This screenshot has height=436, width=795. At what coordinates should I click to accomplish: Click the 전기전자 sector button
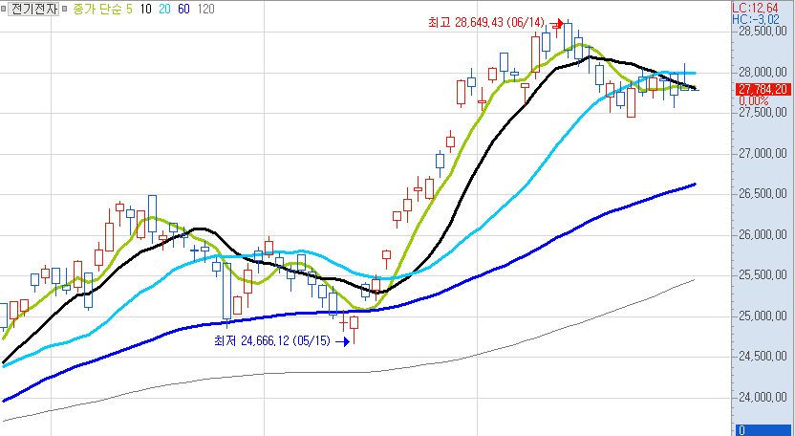[34, 9]
